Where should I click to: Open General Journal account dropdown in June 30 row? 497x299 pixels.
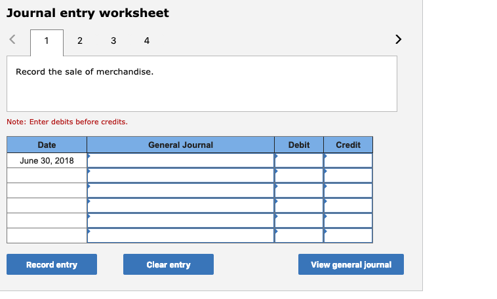pyautogui.click(x=181, y=160)
